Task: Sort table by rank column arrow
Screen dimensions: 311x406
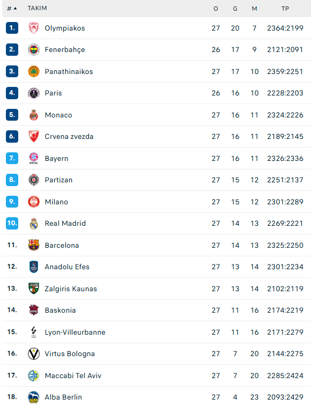Action: tap(15, 9)
